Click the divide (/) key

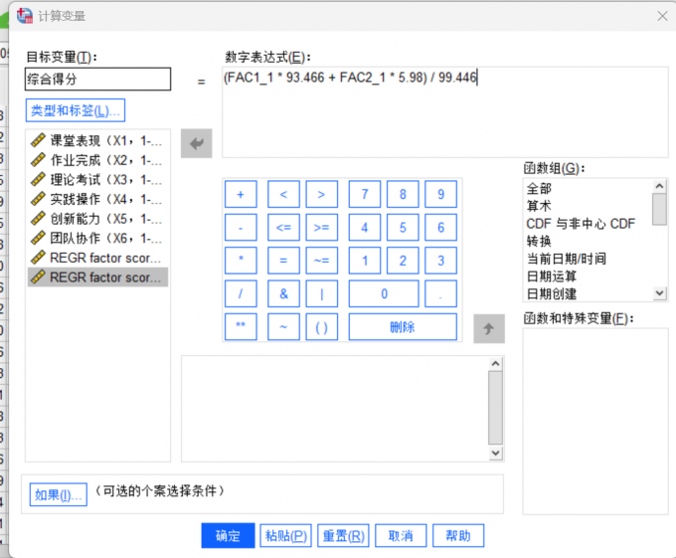[x=241, y=293]
